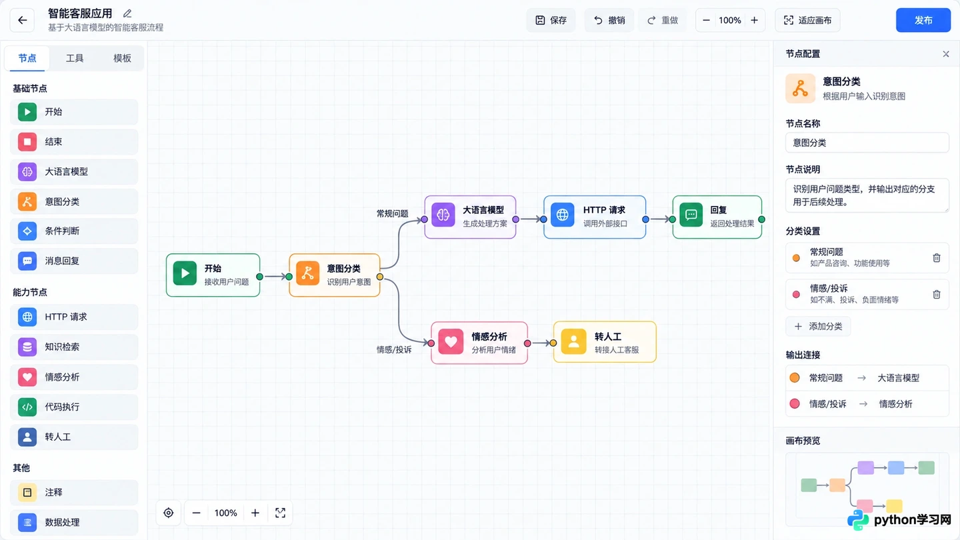Click the 节点名称 input field
The height and width of the screenshot is (540, 960).
coord(867,143)
